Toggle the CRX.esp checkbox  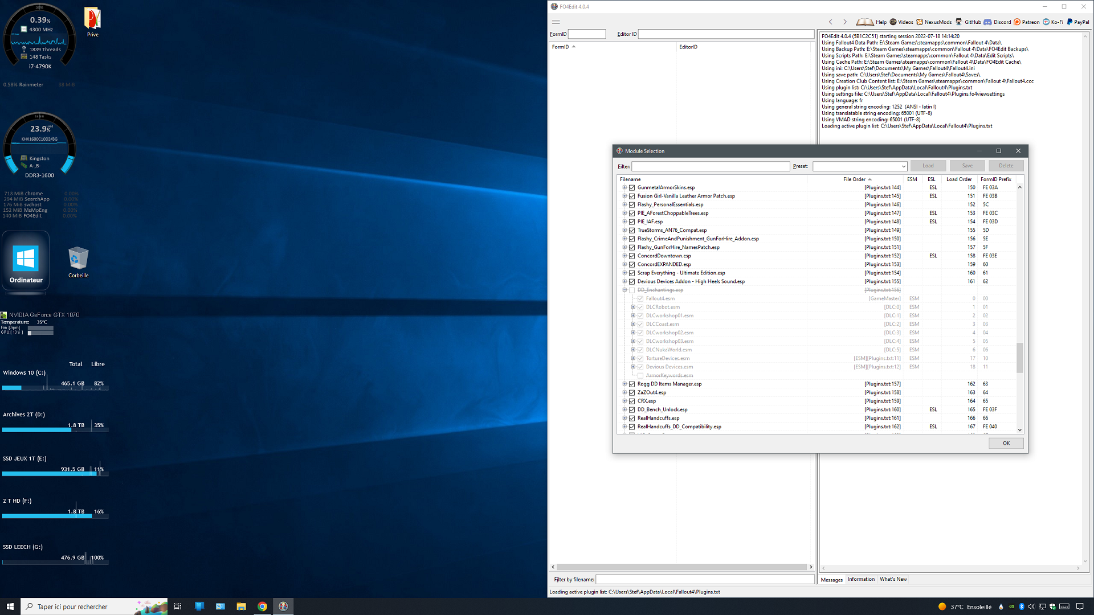632,401
